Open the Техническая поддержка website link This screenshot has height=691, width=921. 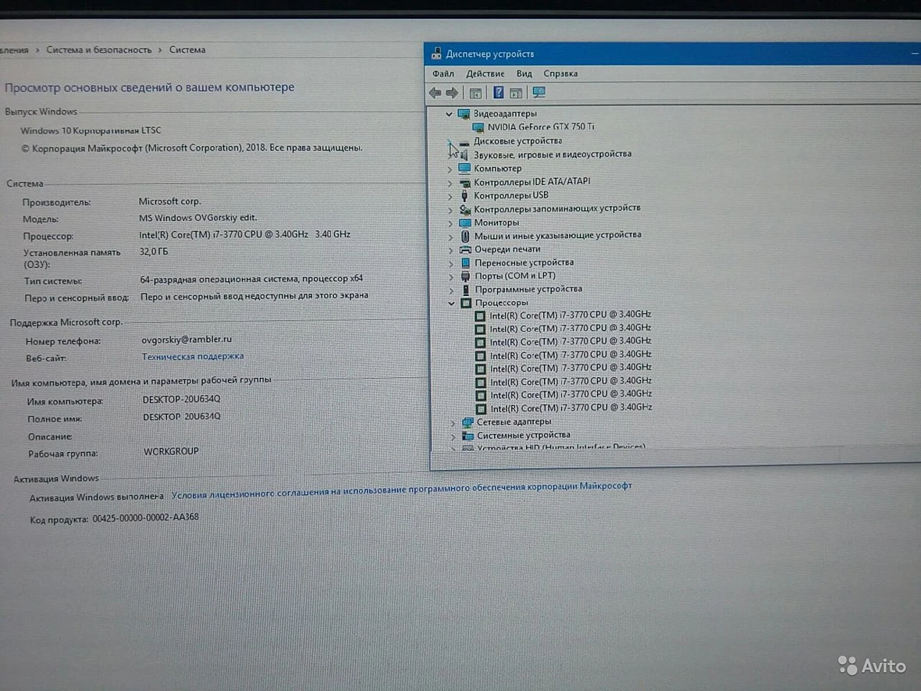pyautogui.click(x=193, y=356)
